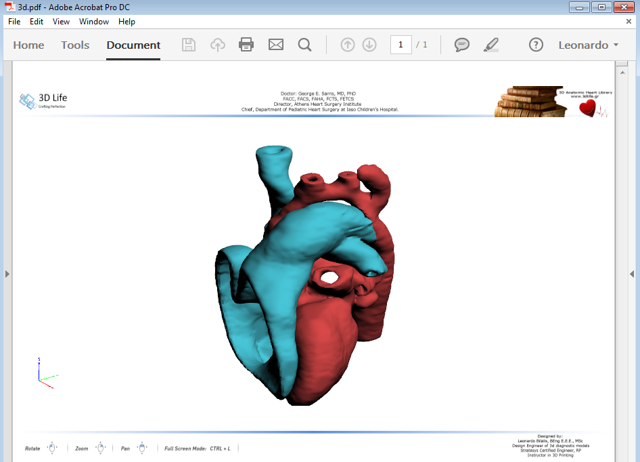Click the 3D Life logo

point(42,99)
